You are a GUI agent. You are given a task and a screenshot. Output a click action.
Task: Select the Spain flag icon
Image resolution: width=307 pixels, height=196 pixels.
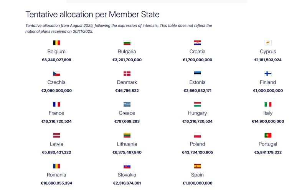coord(198,166)
